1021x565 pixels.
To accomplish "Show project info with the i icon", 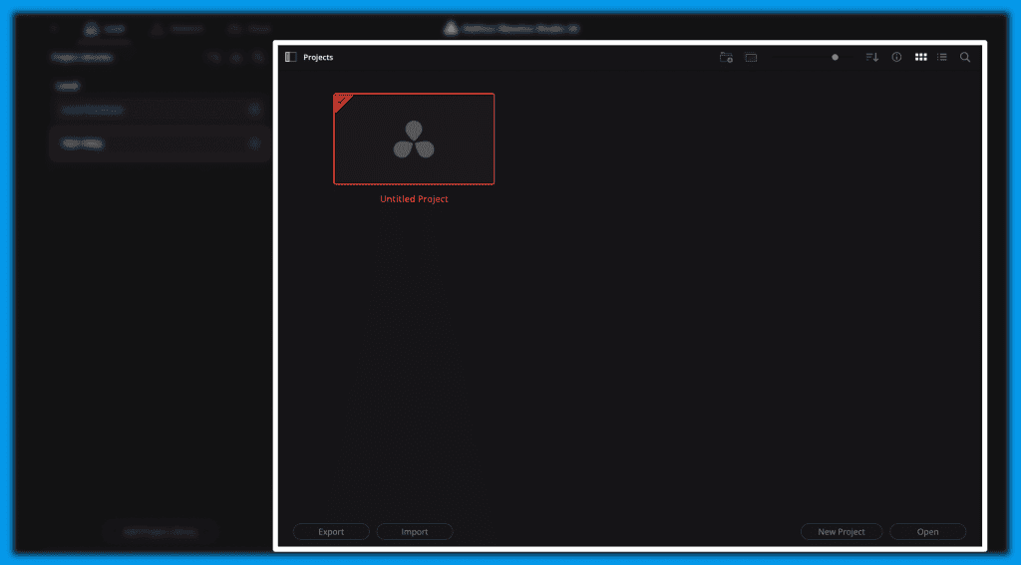I will (896, 57).
